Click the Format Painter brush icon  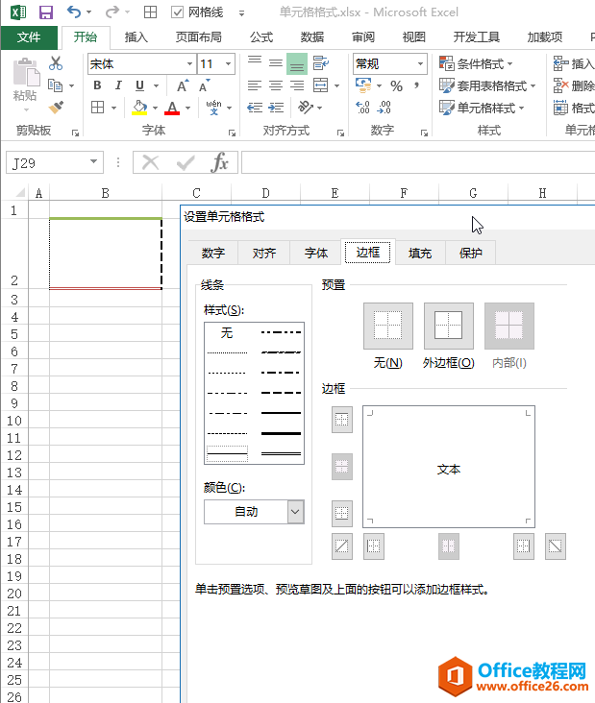(x=56, y=108)
